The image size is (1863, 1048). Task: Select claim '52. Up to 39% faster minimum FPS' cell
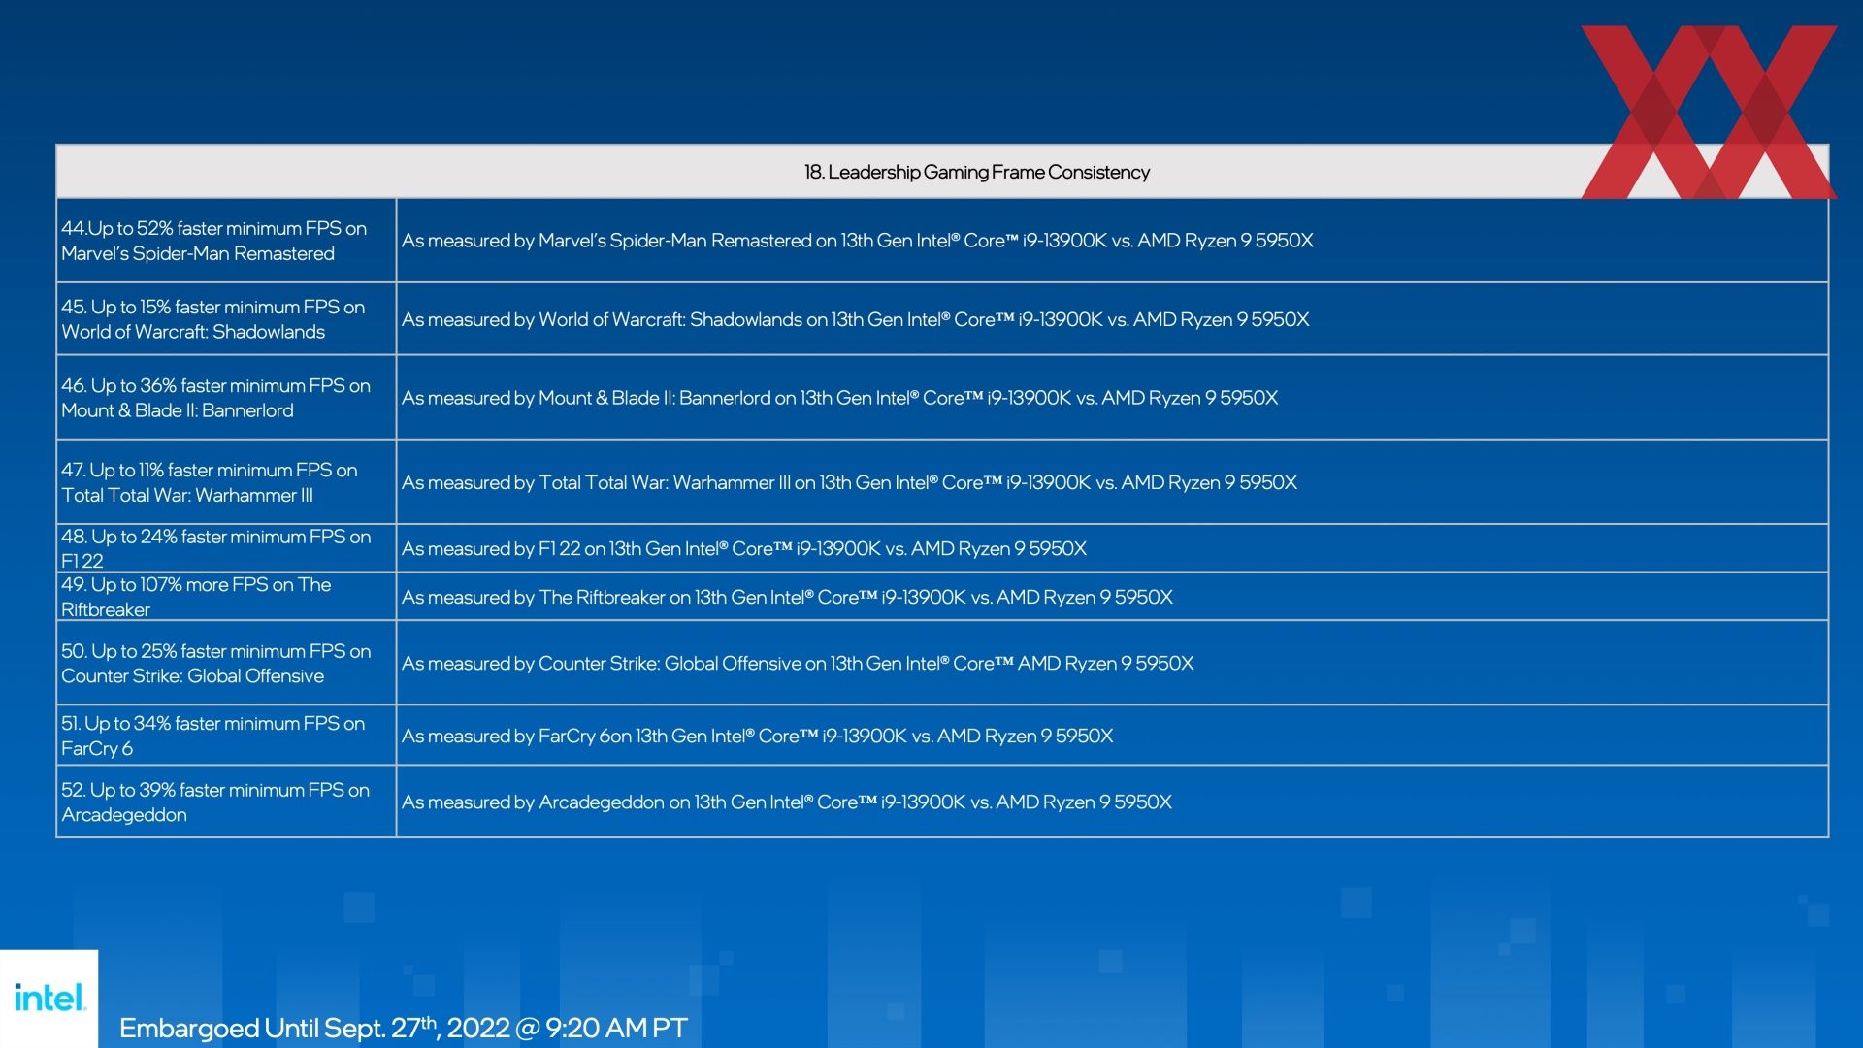click(226, 802)
